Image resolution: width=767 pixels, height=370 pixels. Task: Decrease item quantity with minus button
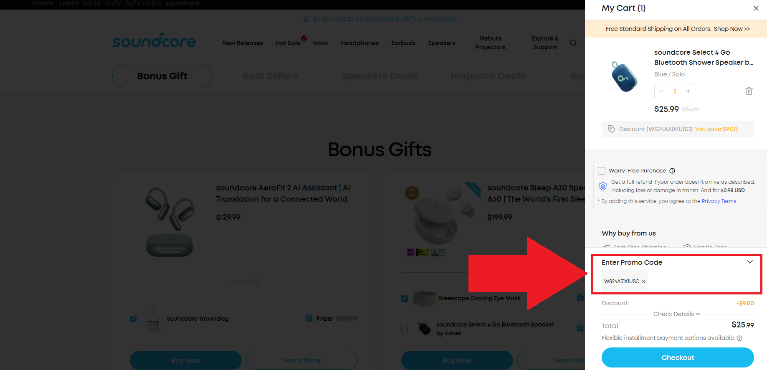tap(661, 91)
